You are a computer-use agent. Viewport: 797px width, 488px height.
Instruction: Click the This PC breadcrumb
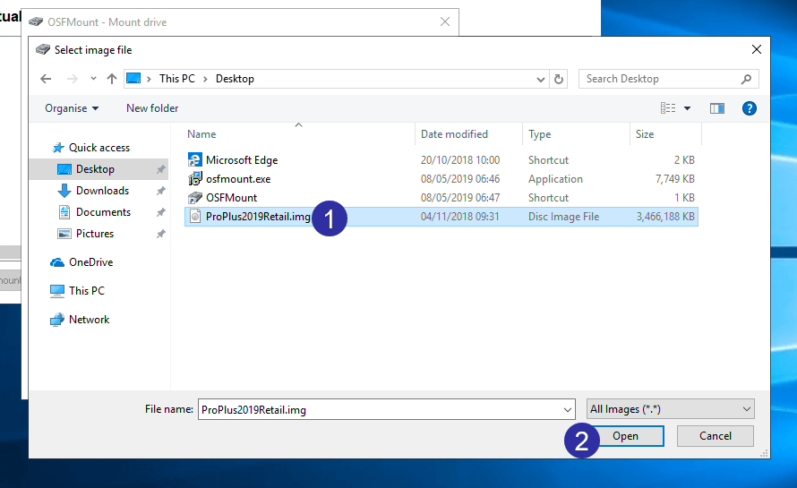177,79
